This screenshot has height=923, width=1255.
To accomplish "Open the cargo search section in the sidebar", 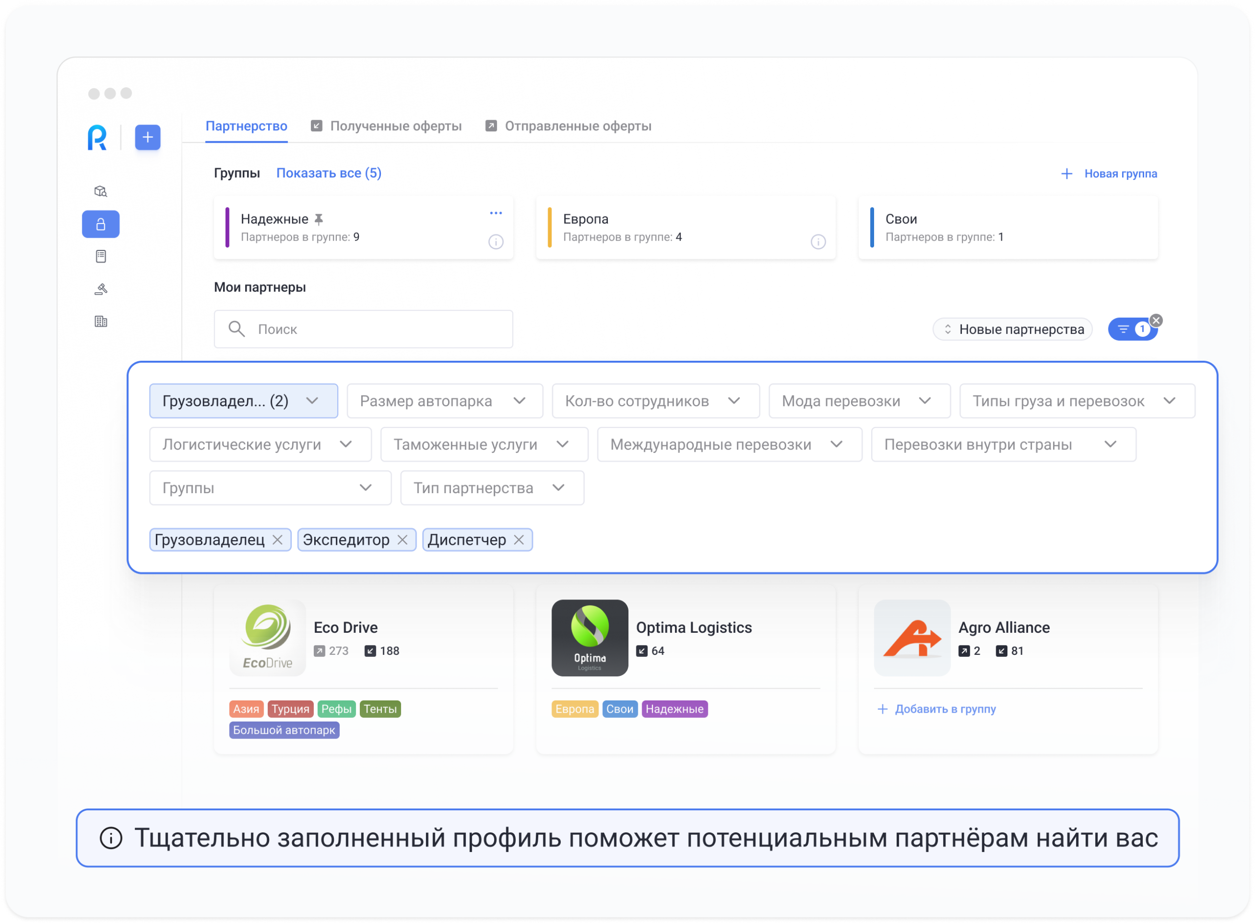I will point(100,191).
